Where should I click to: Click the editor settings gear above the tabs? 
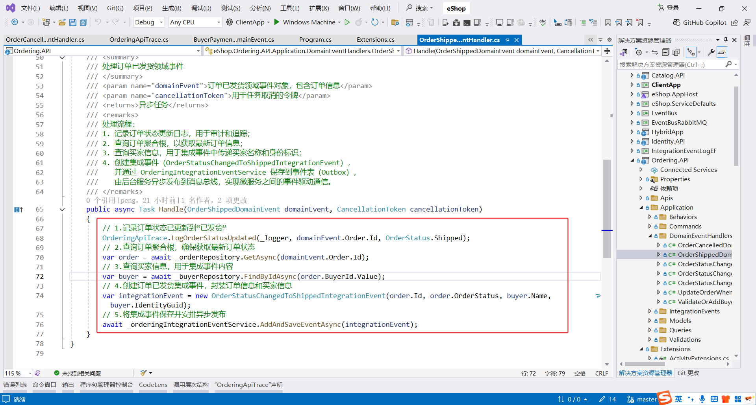click(610, 40)
